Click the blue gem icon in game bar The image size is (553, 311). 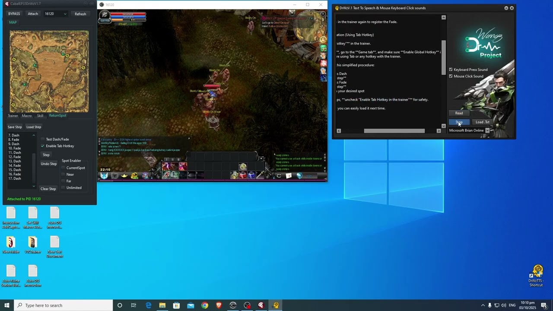[x=299, y=176]
